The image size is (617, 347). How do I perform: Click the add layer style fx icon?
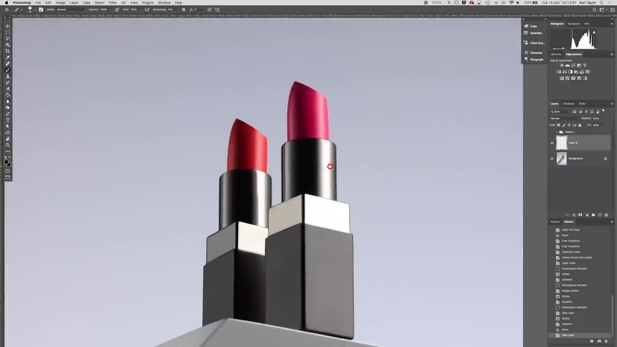574,215
